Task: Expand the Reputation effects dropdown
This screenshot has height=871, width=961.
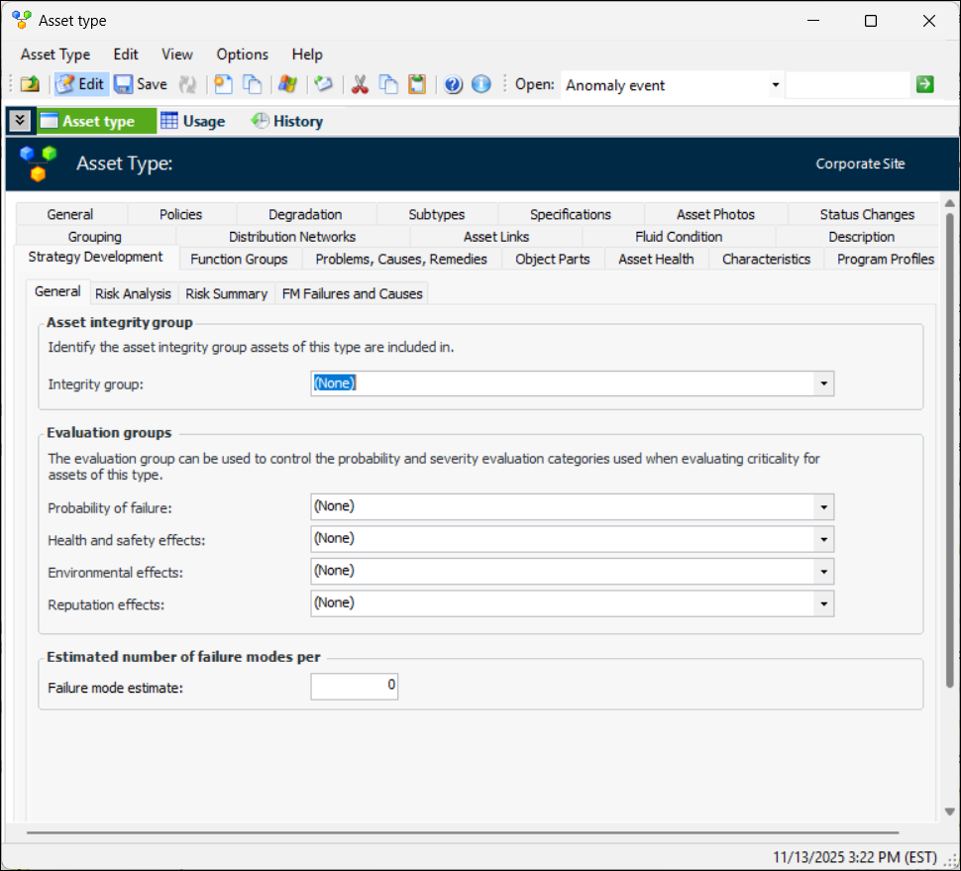Action: click(822, 603)
